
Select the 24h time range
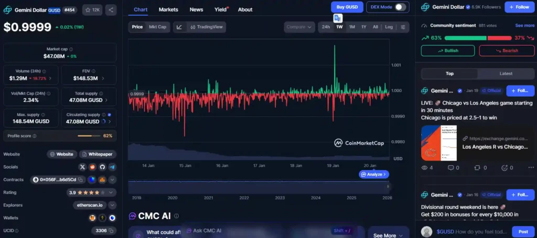(x=326, y=27)
